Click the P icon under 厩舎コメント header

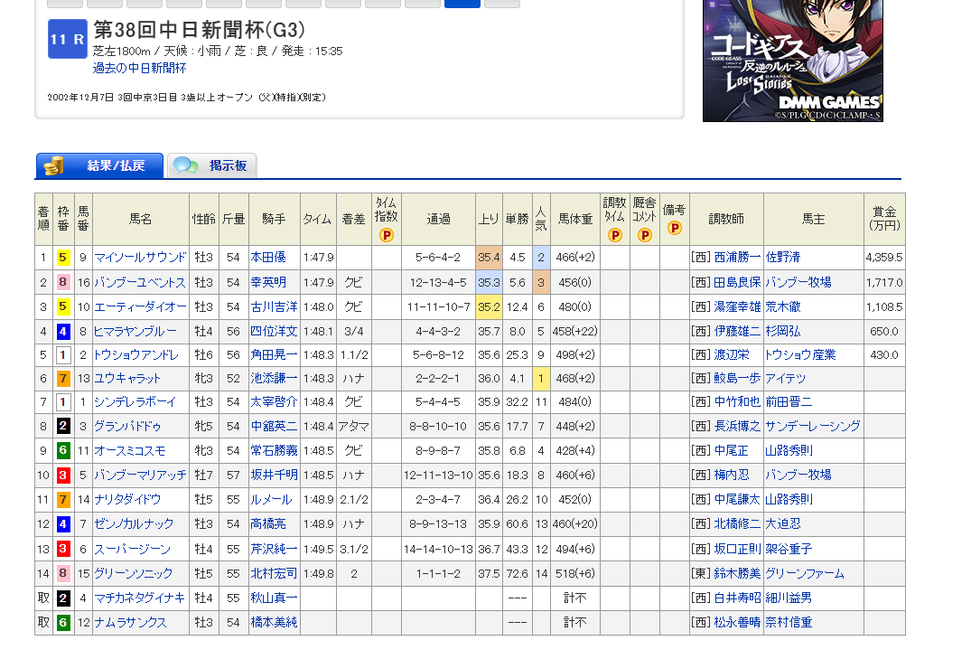(x=644, y=235)
